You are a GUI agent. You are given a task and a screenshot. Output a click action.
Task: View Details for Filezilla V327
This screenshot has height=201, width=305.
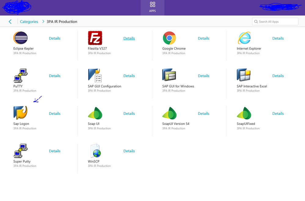click(x=129, y=39)
